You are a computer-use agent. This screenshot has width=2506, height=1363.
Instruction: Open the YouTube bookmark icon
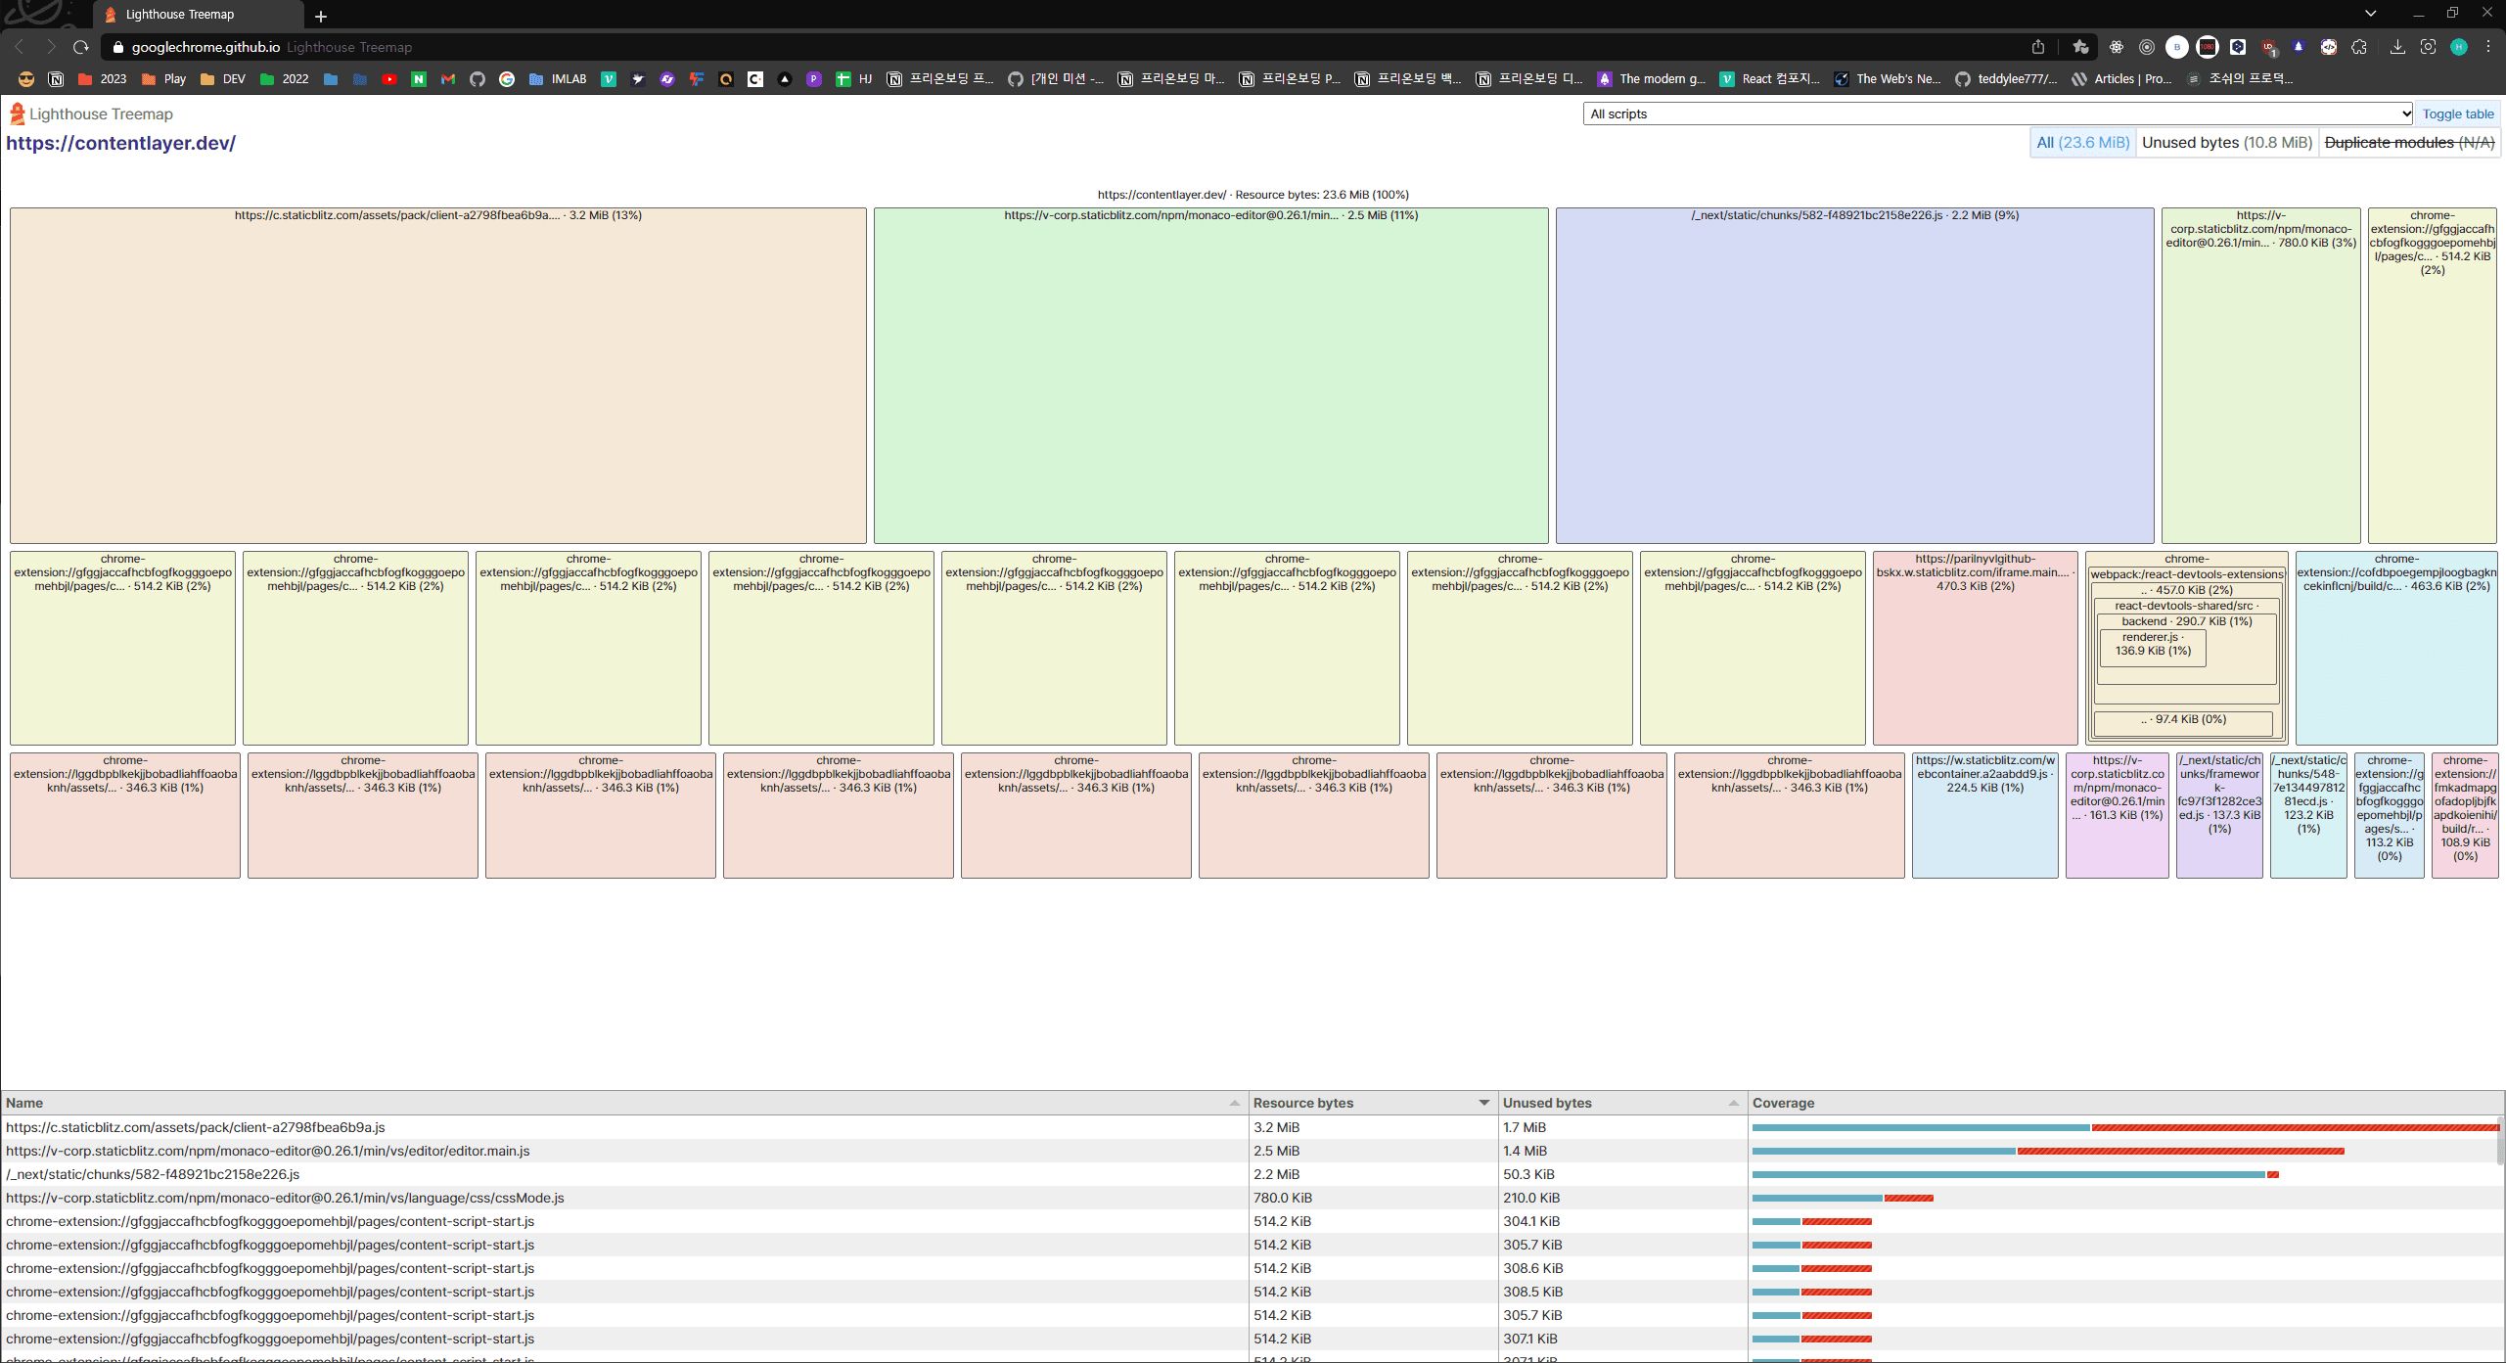click(389, 79)
